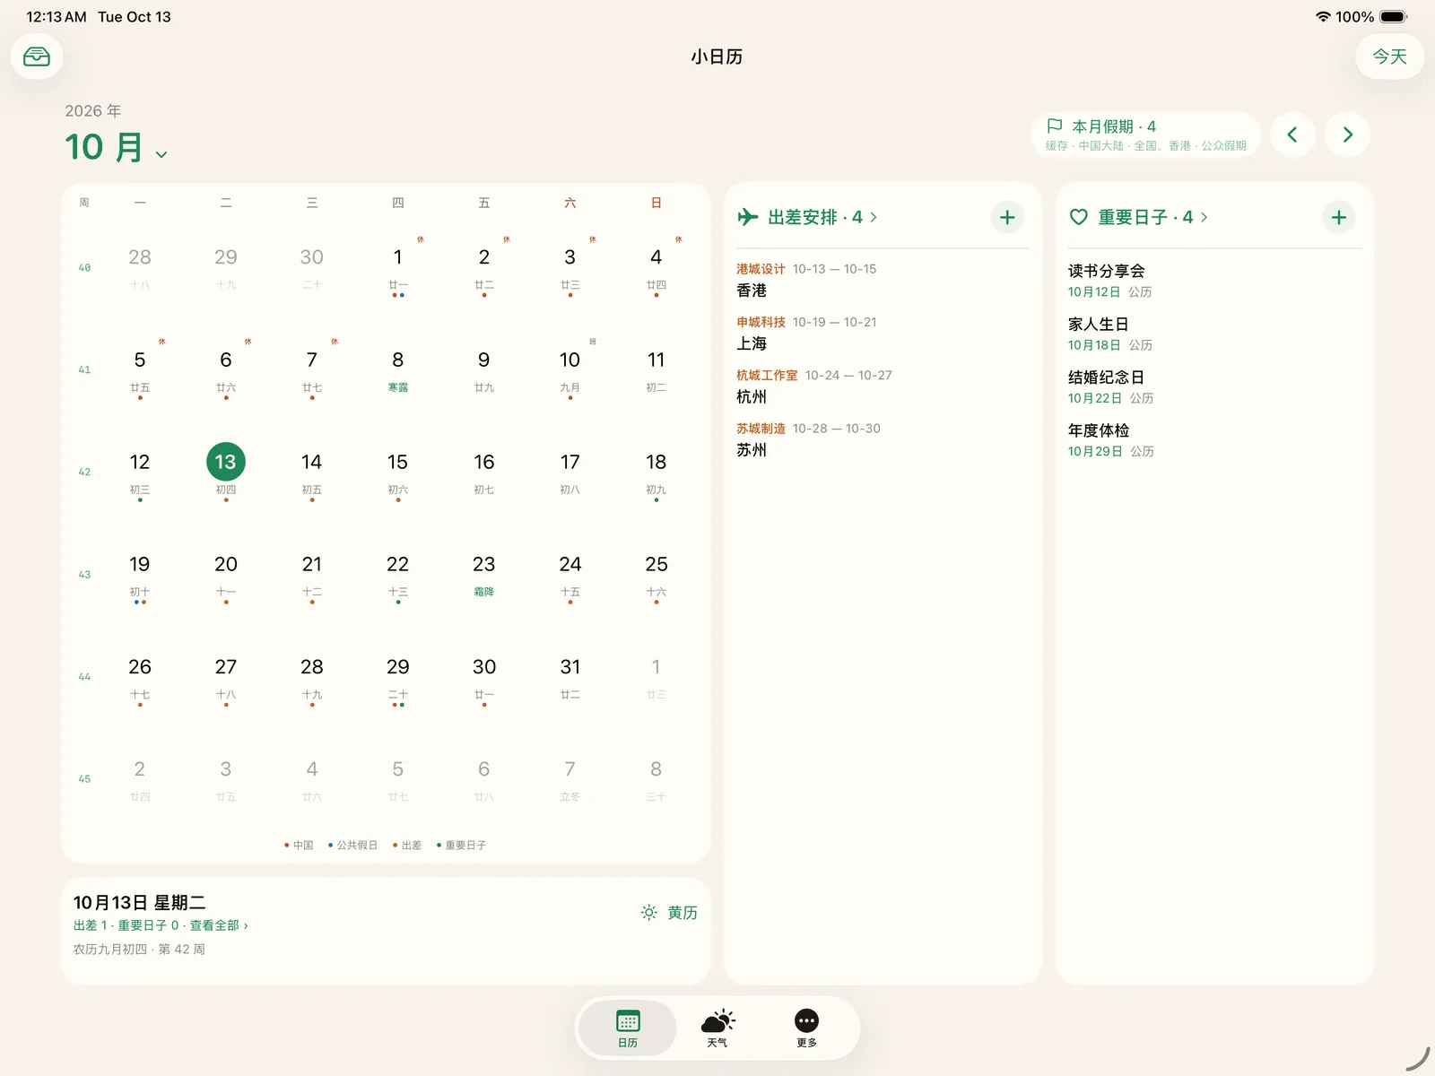The image size is (1435, 1076).
Task: Click the airplane icon beside 出差安排
Action: (748, 217)
